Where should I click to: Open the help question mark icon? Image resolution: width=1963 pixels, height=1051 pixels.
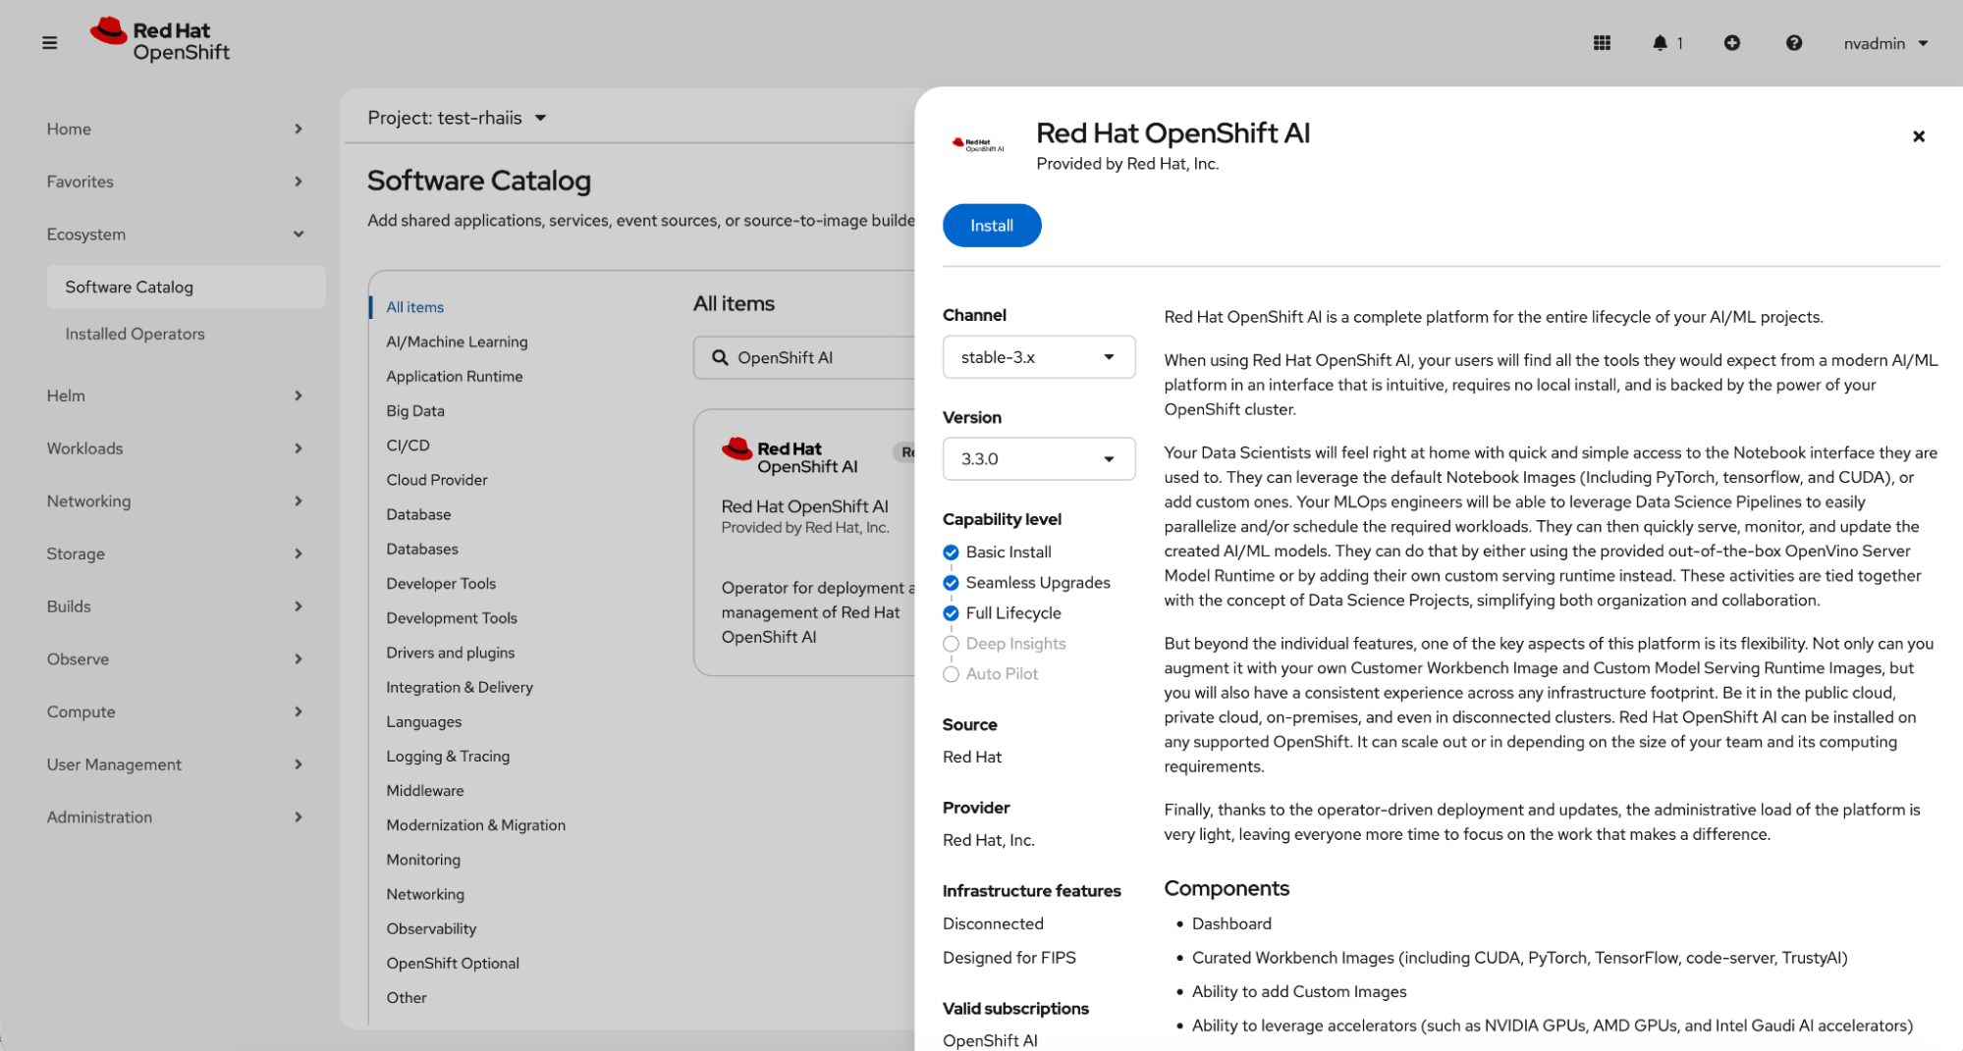tap(1793, 43)
